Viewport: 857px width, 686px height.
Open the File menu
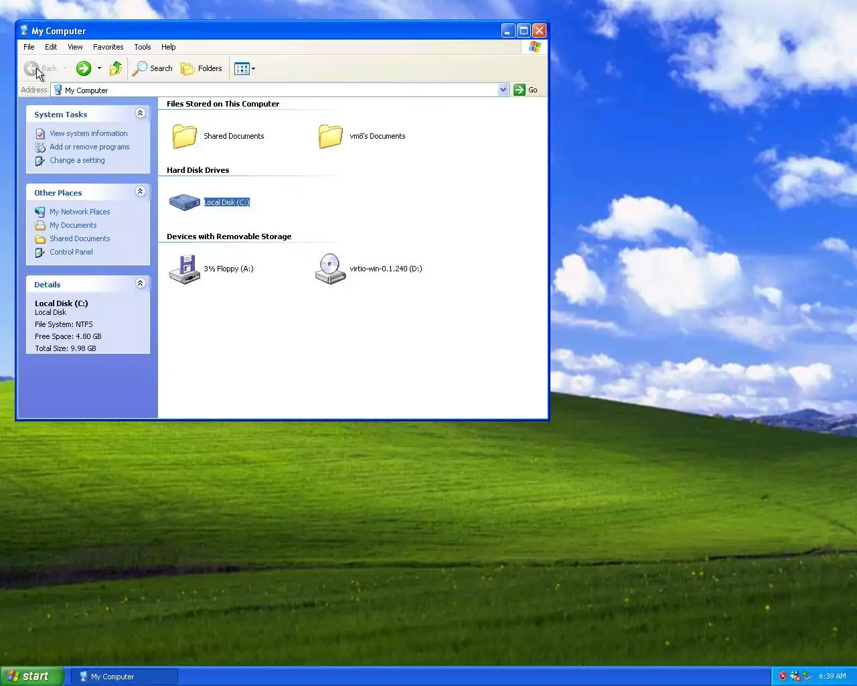(x=29, y=47)
